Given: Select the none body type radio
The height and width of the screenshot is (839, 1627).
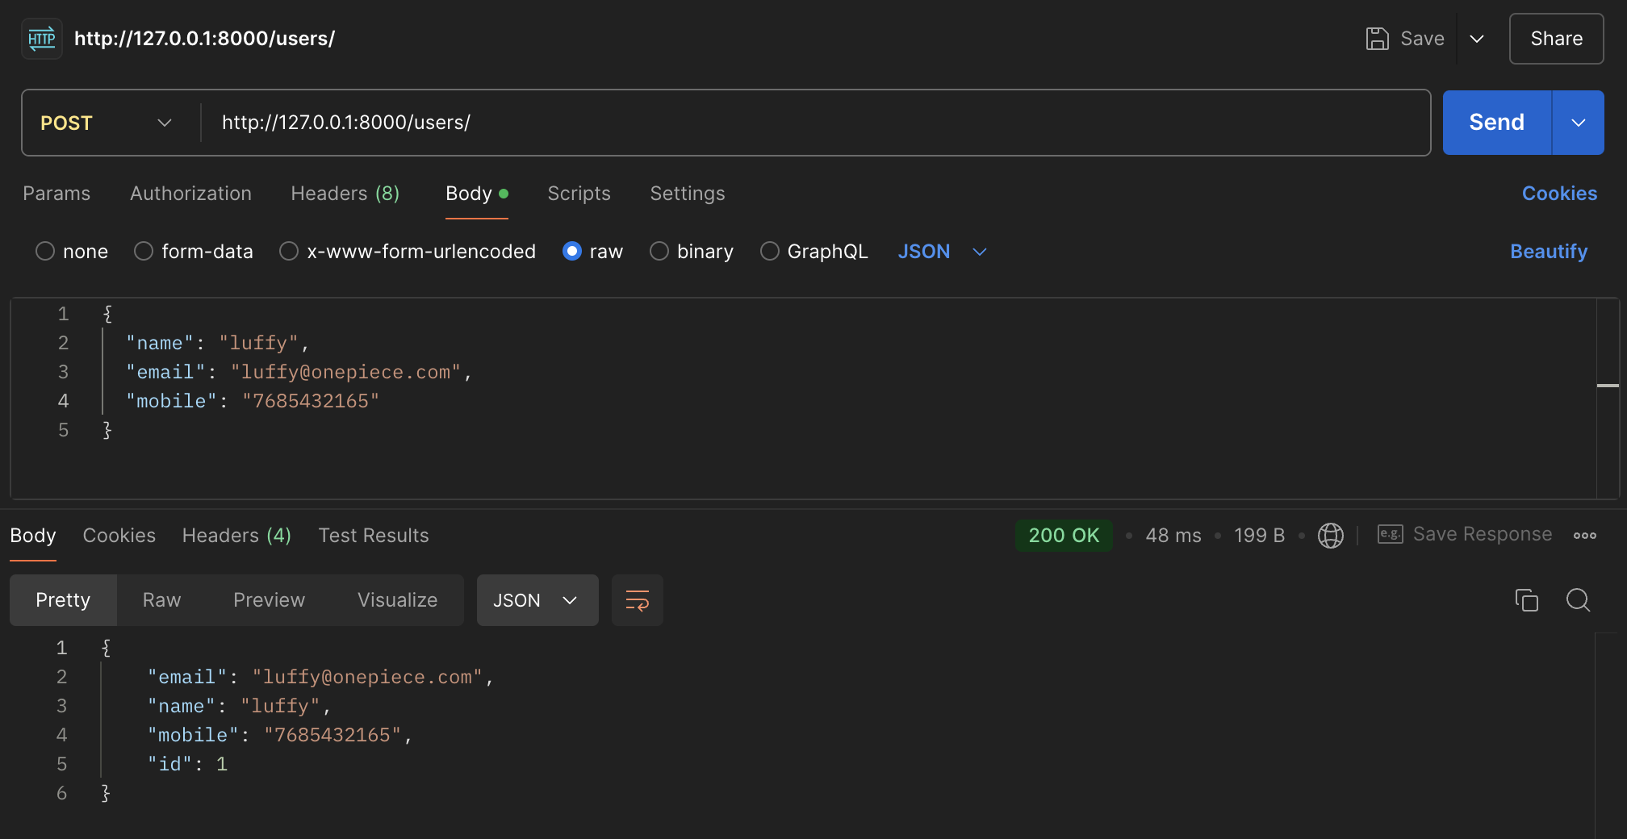Looking at the screenshot, I should coord(45,252).
